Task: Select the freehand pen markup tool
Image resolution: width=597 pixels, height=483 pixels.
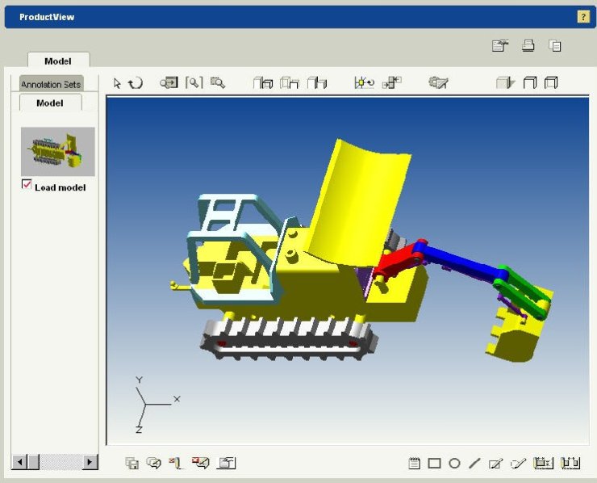Action: click(518, 463)
